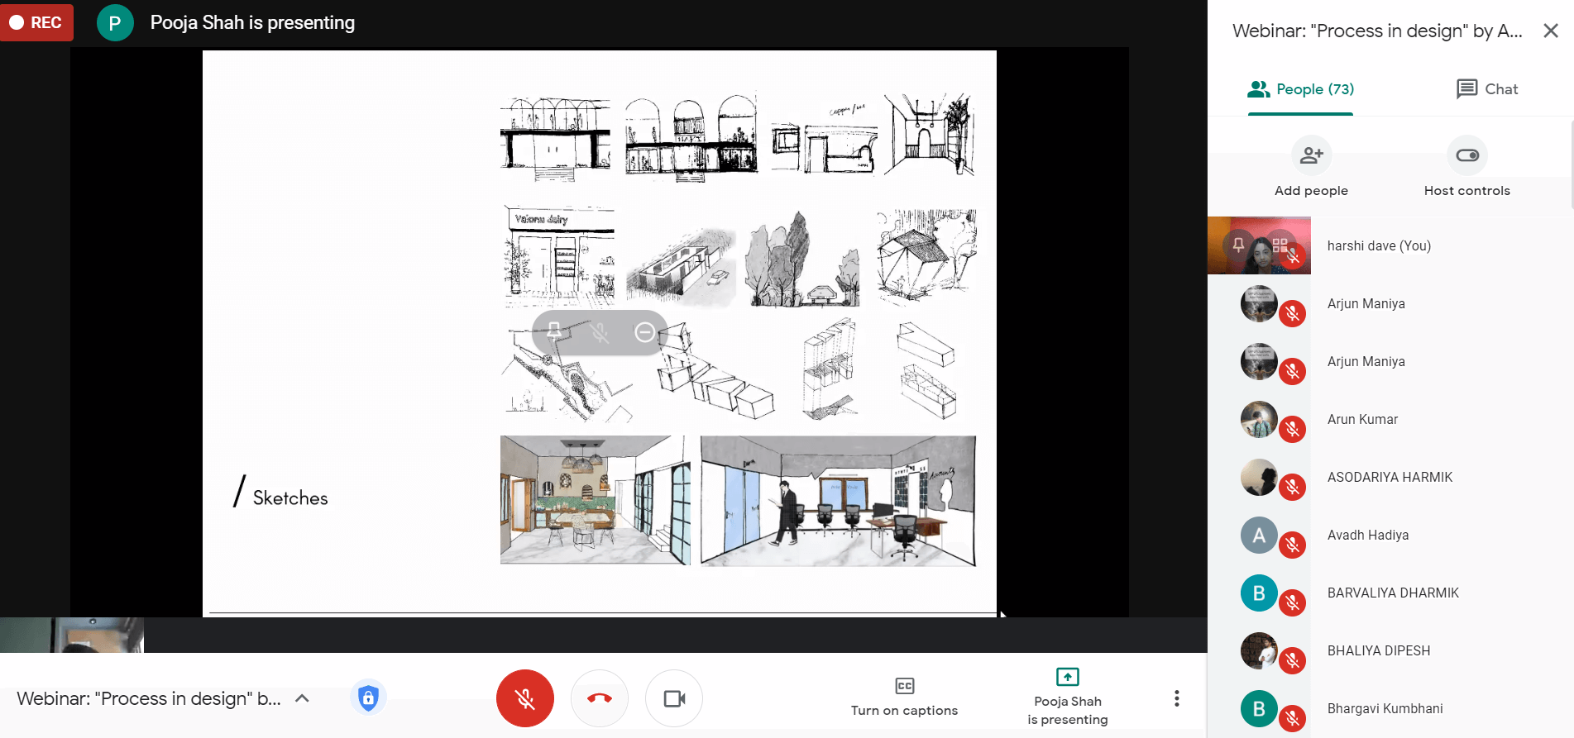Image resolution: width=1574 pixels, height=738 pixels.
Task: Click the mute icon beside Arun Kumar
Action: click(x=1292, y=429)
